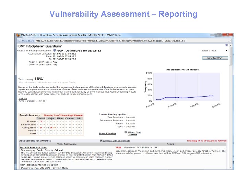This screenshot has height=185, width=247.
Task: Click the arrow icon beside Compare with other results
Action: click(x=101, y=141)
